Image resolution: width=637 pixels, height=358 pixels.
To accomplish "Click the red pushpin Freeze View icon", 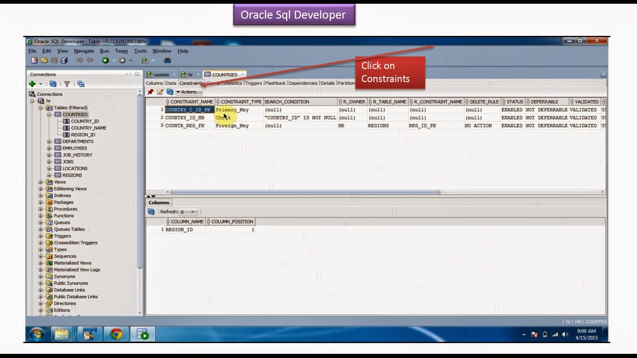I will 150,92.
